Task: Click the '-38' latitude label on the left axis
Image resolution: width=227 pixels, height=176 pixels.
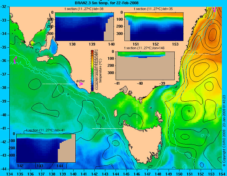Action: point(3,88)
